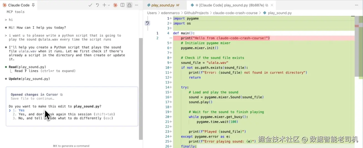Image resolution: width=363 pixels, height=148 pixels.
Task: Click the def main(): line
Action: point(184,33)
